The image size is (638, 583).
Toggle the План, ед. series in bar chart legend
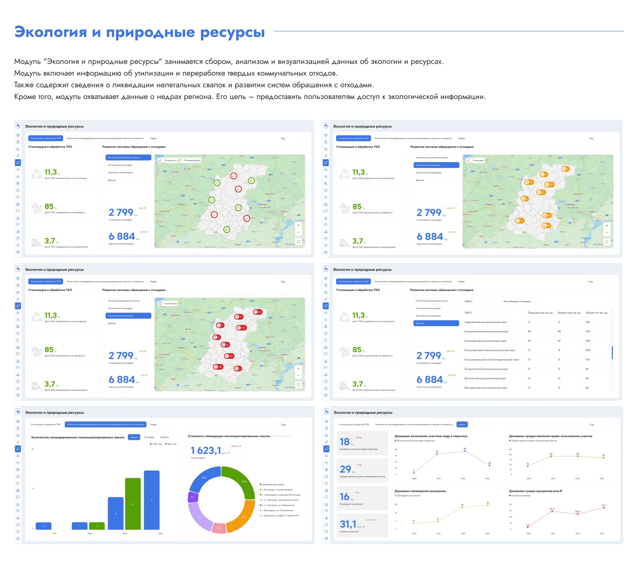[x=156, y=444]
